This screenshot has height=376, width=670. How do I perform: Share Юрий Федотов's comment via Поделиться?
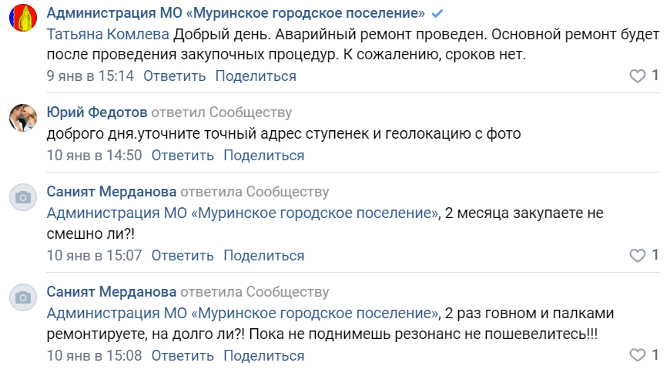(264, 156)
